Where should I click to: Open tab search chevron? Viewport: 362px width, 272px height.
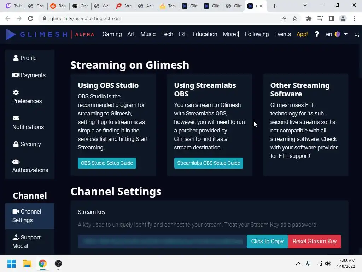[x=305, y=5]
